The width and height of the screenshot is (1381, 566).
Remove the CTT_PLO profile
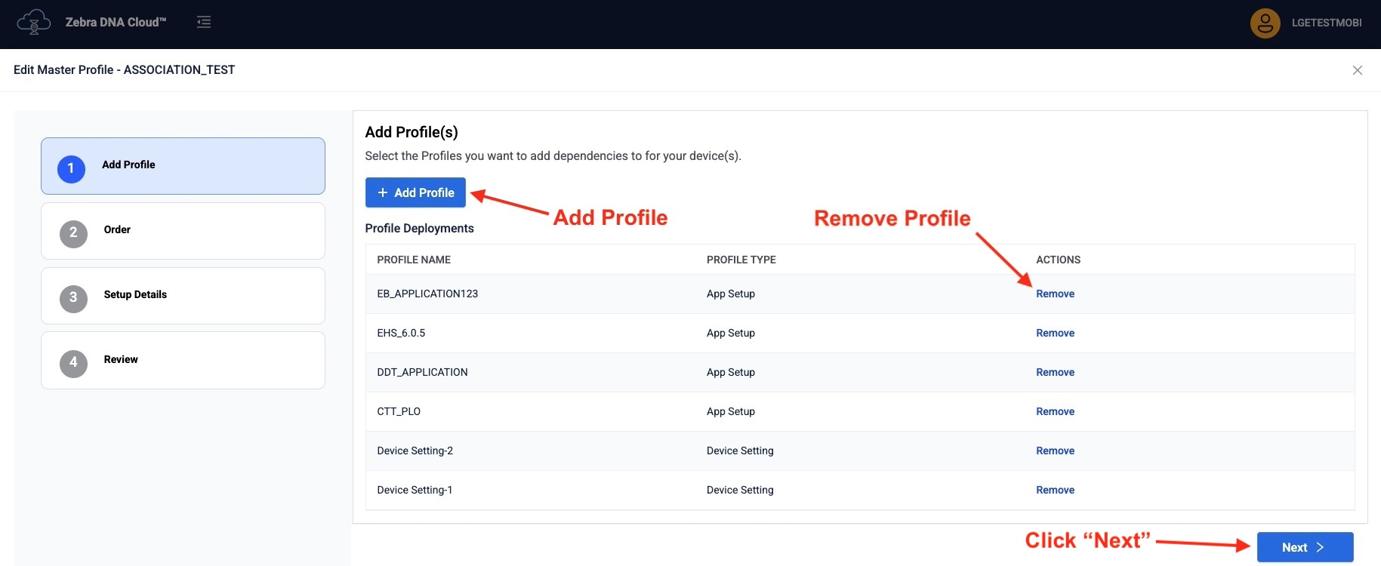click(x=1055, y=412)
